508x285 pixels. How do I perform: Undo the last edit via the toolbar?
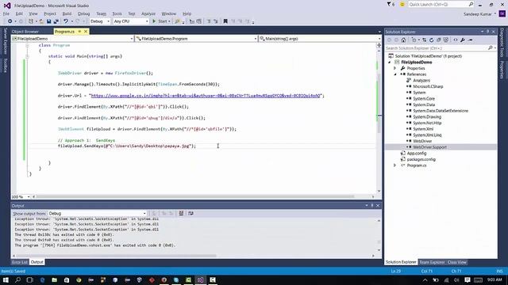[x=66, y=21]
